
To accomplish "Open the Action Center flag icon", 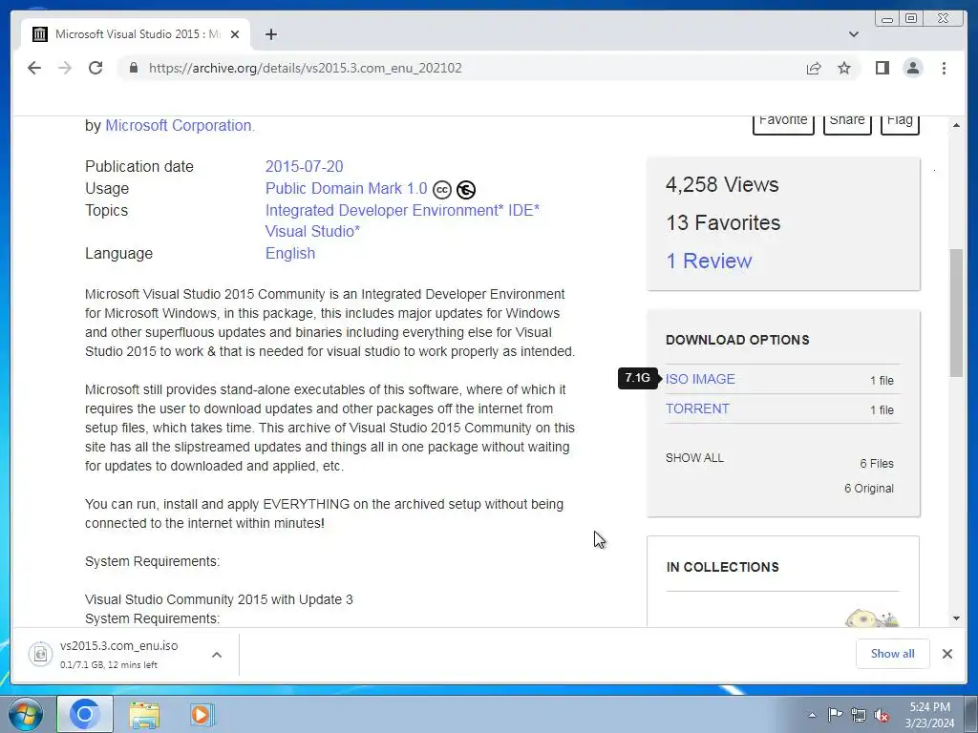I will 834,715.
